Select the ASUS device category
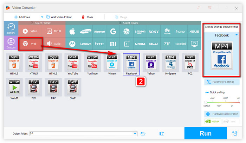This screenshot has width=246, height=143. pos(194,32)
